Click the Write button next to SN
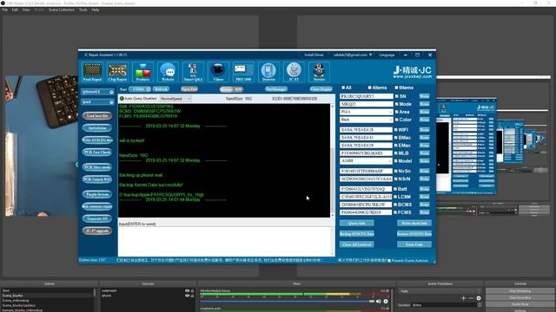 (x=425, y=96)
